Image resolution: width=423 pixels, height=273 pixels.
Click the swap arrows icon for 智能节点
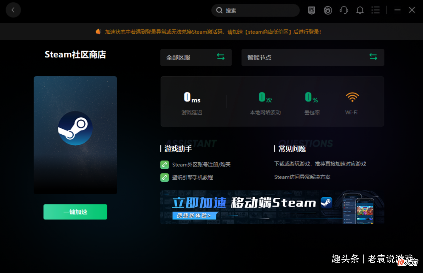point(373,57)
